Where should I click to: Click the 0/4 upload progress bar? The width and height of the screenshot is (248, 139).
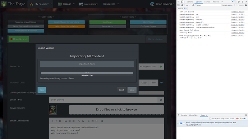pos(87,73)
